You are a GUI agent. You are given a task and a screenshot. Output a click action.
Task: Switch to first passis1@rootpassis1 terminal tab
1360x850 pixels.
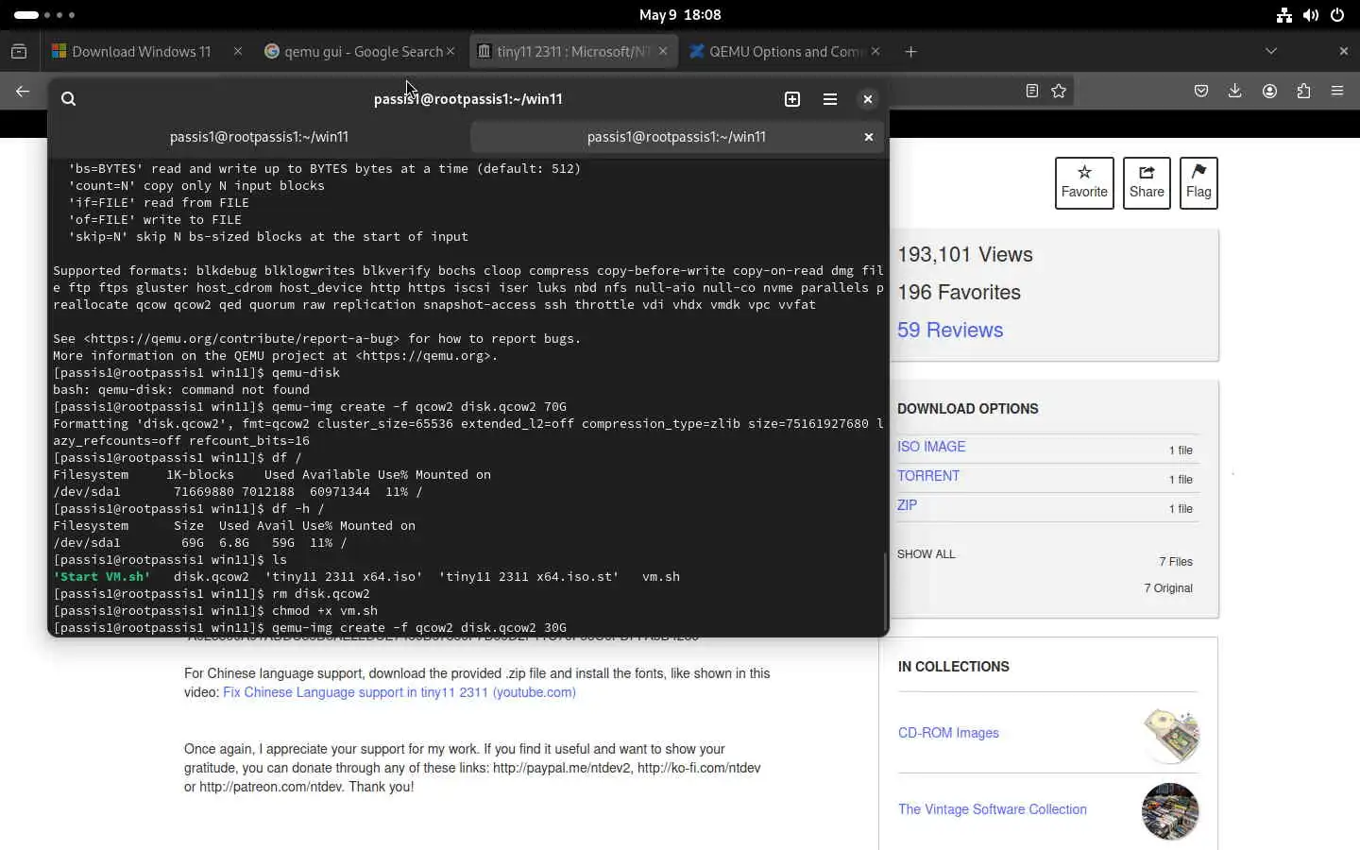[x=260, y=137]
